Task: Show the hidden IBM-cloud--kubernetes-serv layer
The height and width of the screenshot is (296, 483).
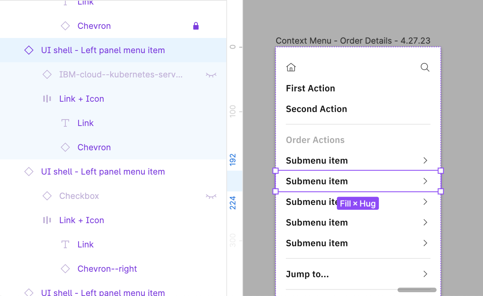Action: click(x=211, y=74)
